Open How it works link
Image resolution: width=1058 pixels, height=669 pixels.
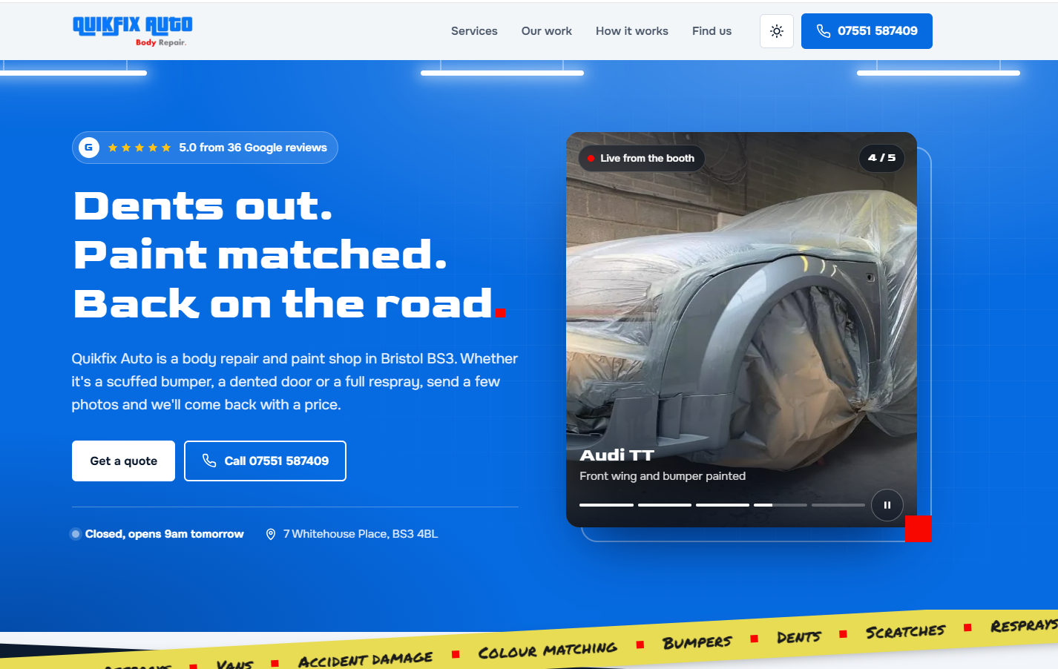pos(632,31)
